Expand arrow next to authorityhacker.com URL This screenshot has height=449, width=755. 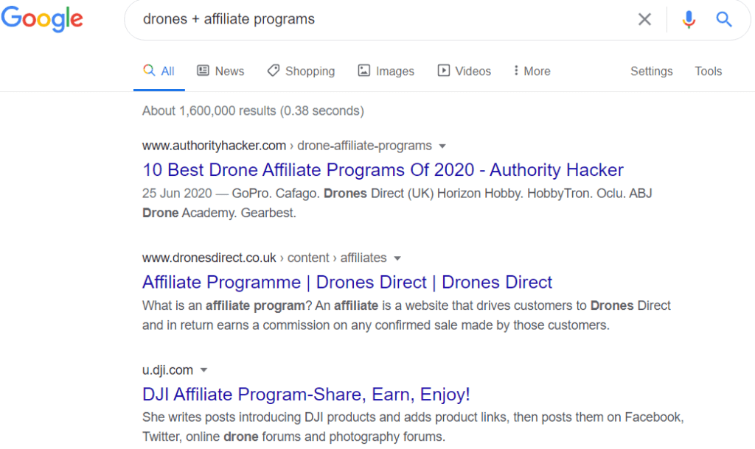point(442,146)
